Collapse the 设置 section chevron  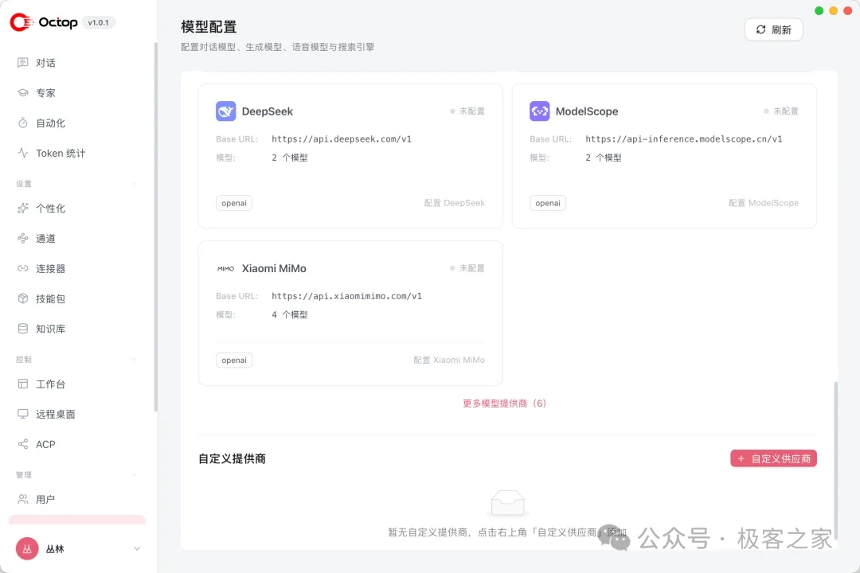tap(135, 184)
